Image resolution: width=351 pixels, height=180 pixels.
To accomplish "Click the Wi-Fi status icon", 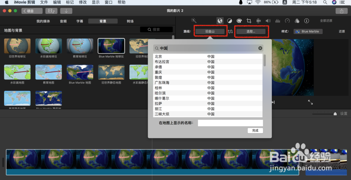I will 258,2.
